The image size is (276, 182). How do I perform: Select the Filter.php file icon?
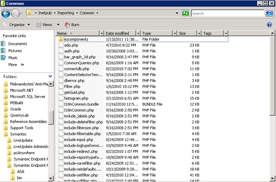click(61, 87)
